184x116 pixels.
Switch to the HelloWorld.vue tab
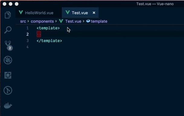click(x=39, y=13)
